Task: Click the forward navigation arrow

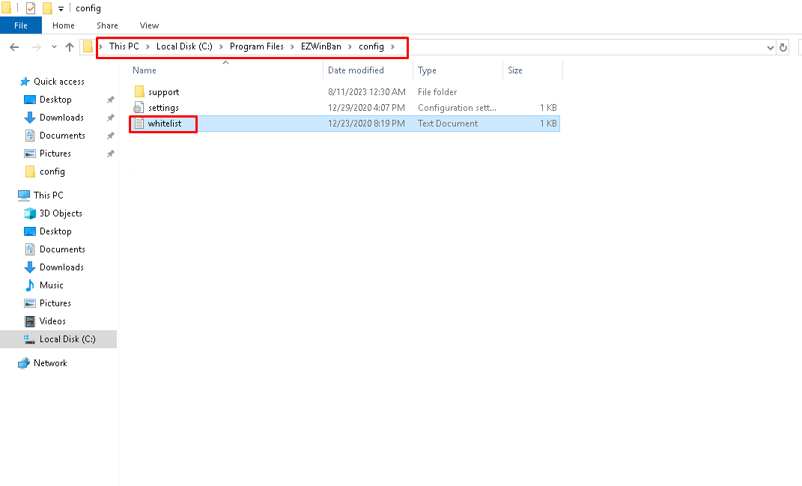Action: [34, 46]
